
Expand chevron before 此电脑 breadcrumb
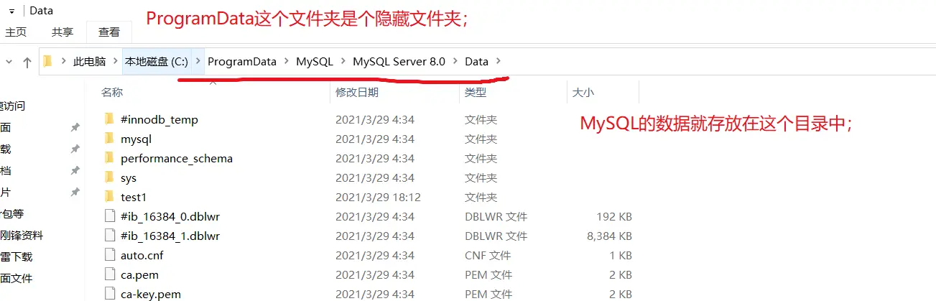(x=64, y=62)
